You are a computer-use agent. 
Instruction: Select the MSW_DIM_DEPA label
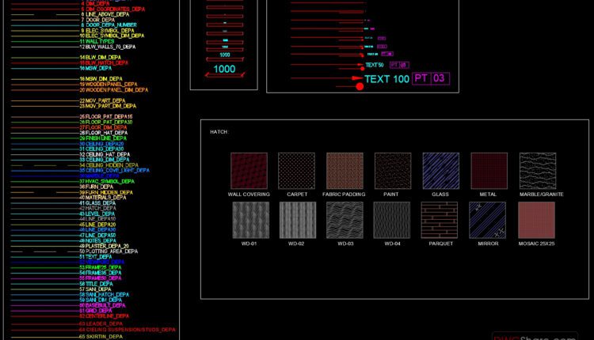click(104, 79)
